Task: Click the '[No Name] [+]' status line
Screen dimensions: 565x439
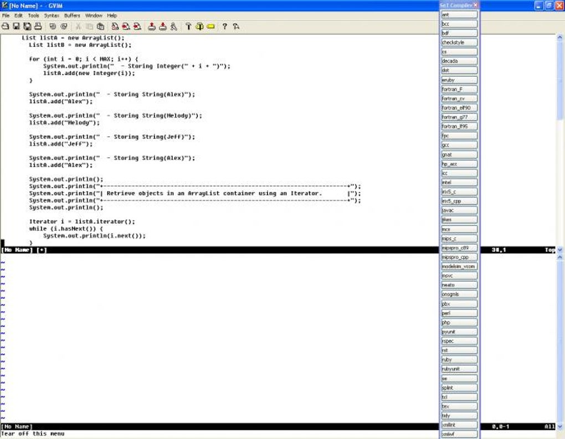Action: (24, 250)
